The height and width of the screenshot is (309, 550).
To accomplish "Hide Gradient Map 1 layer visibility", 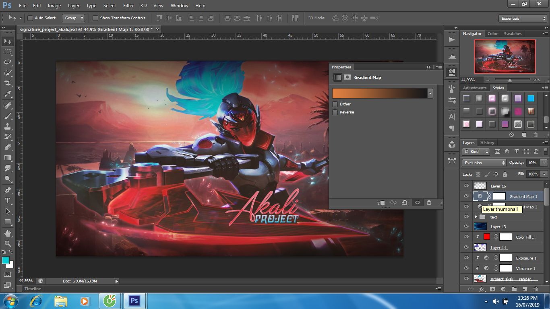I will 466,196.
